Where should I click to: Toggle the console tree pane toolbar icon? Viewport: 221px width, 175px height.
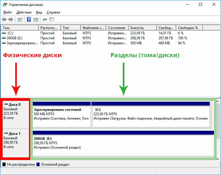click(x=20, y=20)
